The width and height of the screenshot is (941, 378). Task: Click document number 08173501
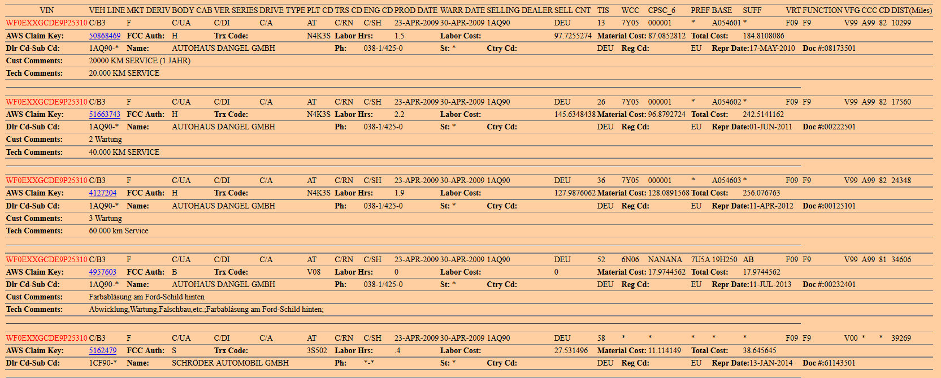[840, 48]
